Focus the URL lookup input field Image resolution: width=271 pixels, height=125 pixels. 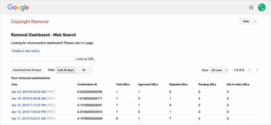[x=42, y=59]
